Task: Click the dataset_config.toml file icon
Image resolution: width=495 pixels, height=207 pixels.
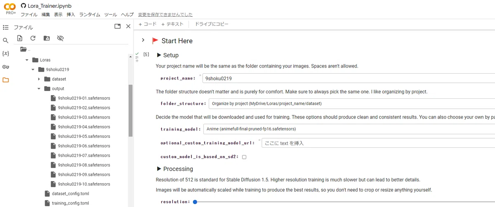Action: pos(47,193)
